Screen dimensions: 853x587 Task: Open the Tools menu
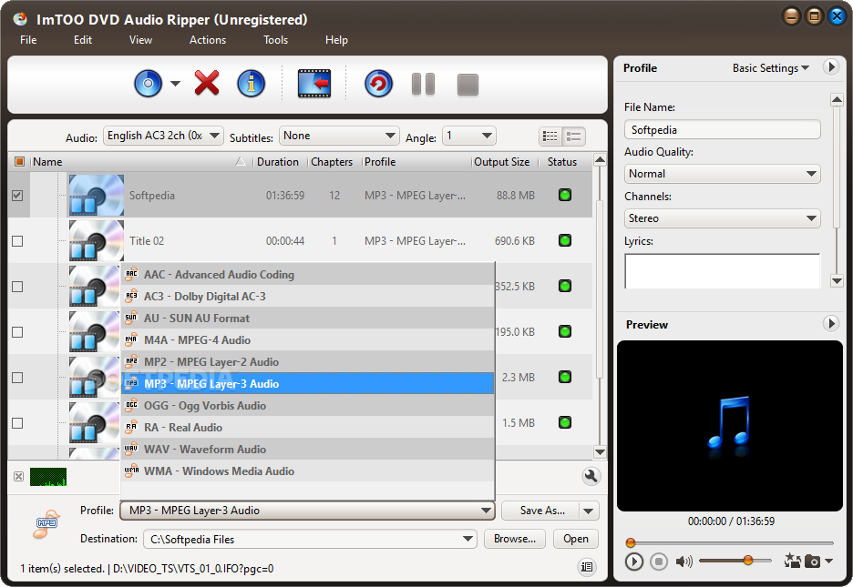coord(275,40)
